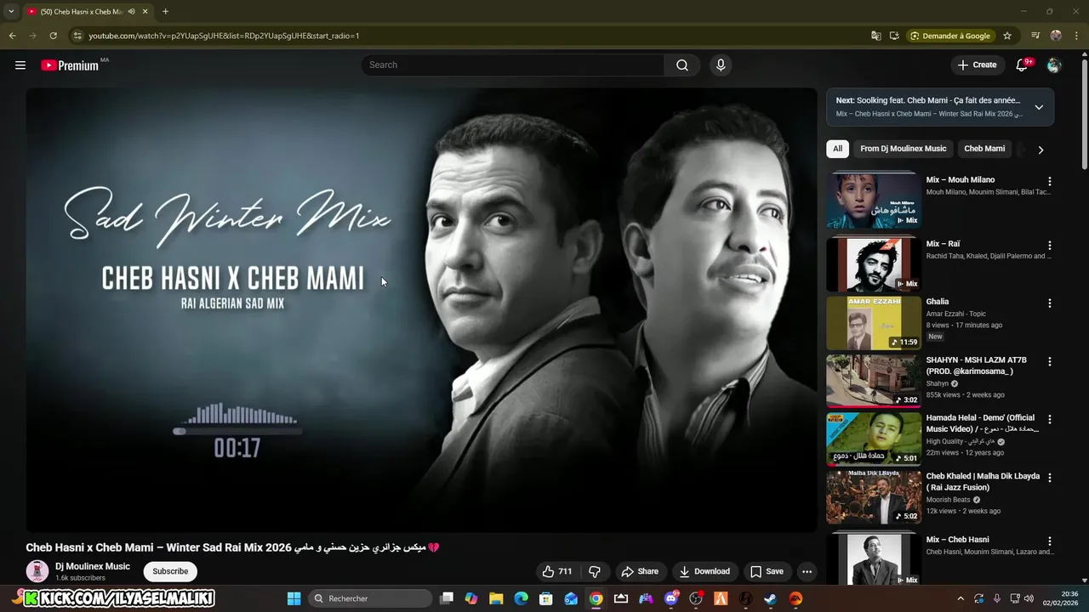
Task: Open the tab search dropdown arrow
Action: (x=10, y=12)
